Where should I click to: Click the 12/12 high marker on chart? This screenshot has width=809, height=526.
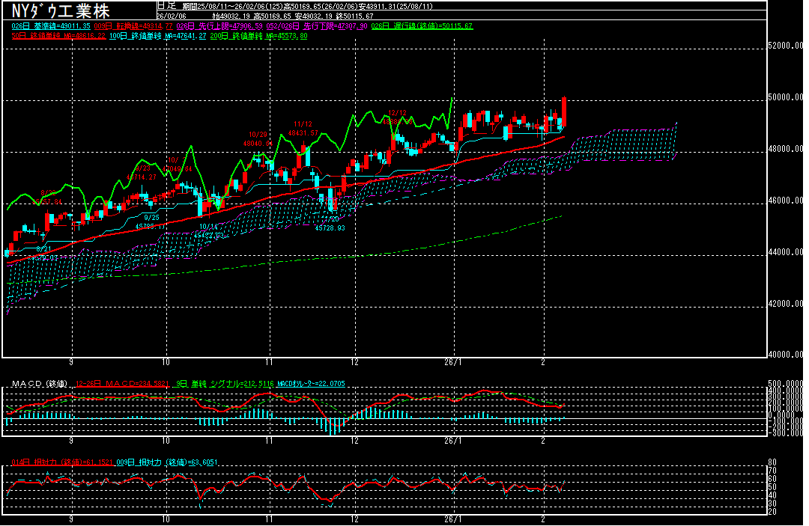pos(397,114)
